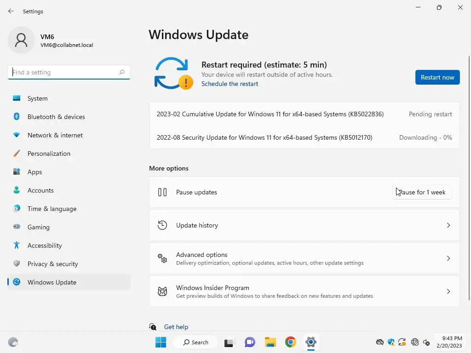Click the taskbar Search box
This screenshot has width=471, height=353.
point(196,342)
